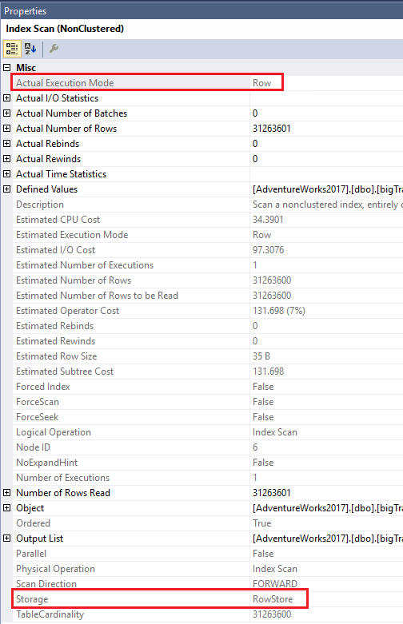
Task: Expand Actual Number of Batches
Action: click(x=6, y=113)
